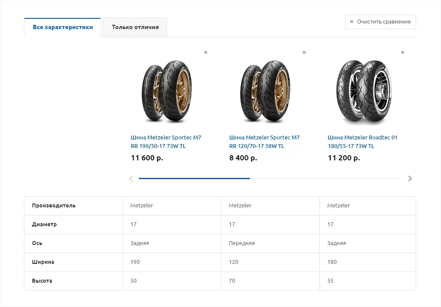Select price 8 400 р.
This screenshot has height=307, width=441.
(x=243, y=158)
